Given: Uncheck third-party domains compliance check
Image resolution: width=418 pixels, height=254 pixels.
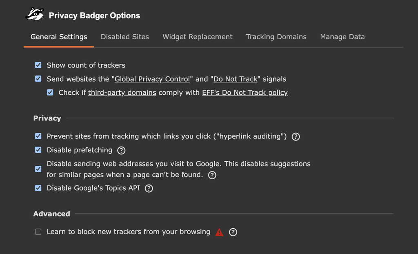Looking at the screenshot, I should point(50,92).
